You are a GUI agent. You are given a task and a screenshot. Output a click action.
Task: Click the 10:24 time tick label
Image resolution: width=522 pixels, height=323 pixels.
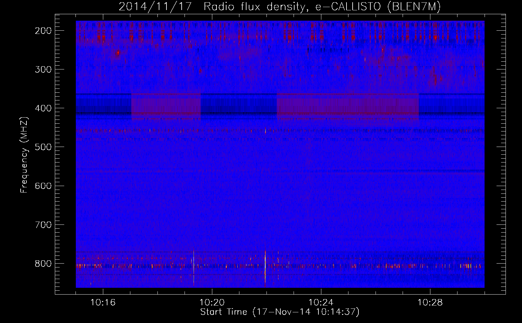pyautogui.click(x=321, y=303)
